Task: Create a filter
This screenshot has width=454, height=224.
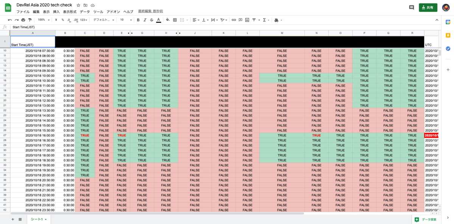Action: point(254,20)
